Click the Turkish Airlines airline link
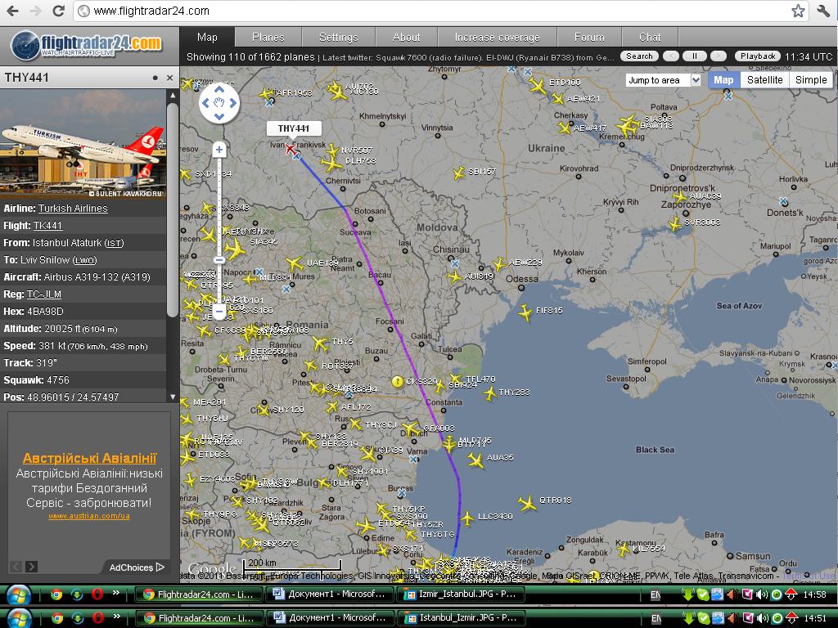Viewport: 838px width, 628px height. 73,209
